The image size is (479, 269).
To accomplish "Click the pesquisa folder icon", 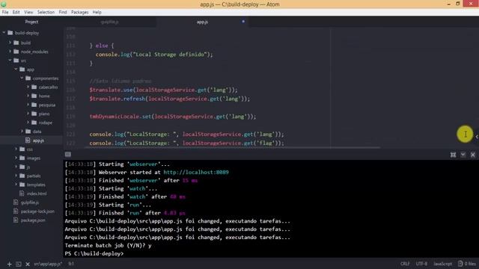I will [34, 105].
